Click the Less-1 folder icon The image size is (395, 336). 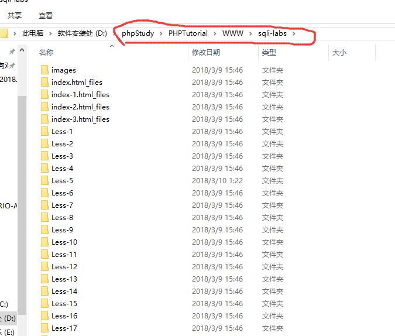(x=44, y=131)
